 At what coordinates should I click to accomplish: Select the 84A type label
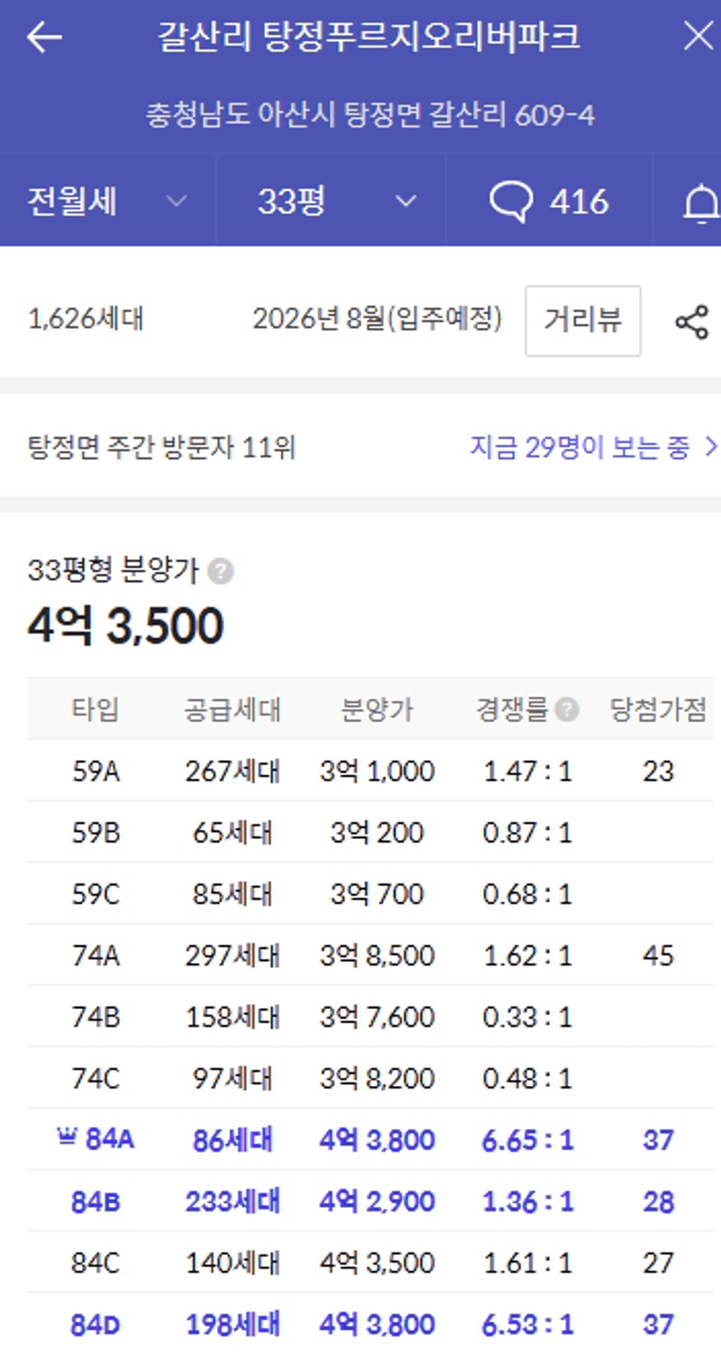click(110, 1139)
